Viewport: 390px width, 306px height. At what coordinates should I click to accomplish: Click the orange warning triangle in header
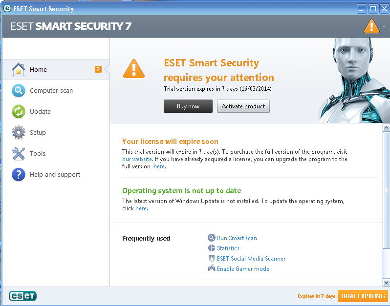click(x=371, y=26)
